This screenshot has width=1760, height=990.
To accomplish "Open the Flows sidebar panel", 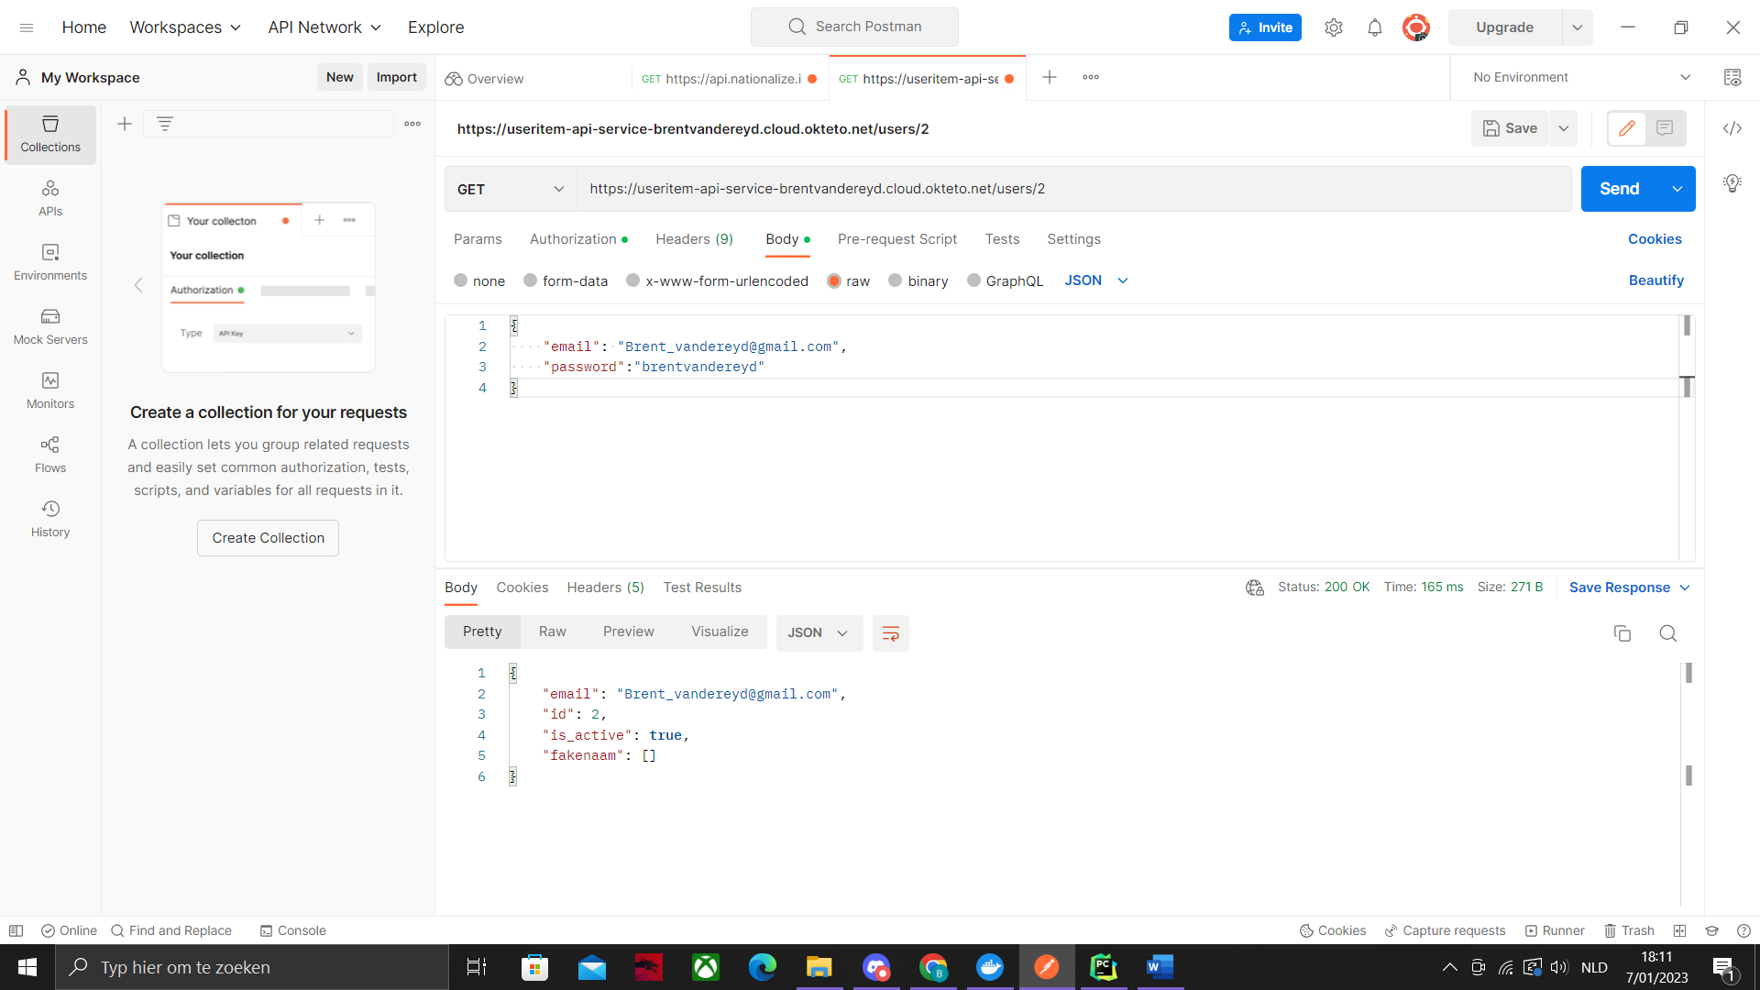I will coord(50,455).
